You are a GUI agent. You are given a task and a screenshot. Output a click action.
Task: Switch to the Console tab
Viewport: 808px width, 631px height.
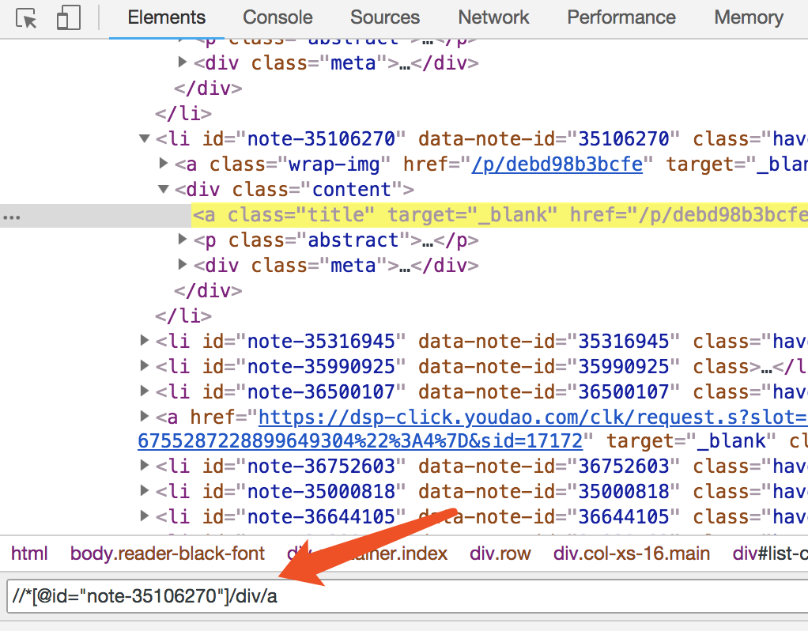[278, 17]
